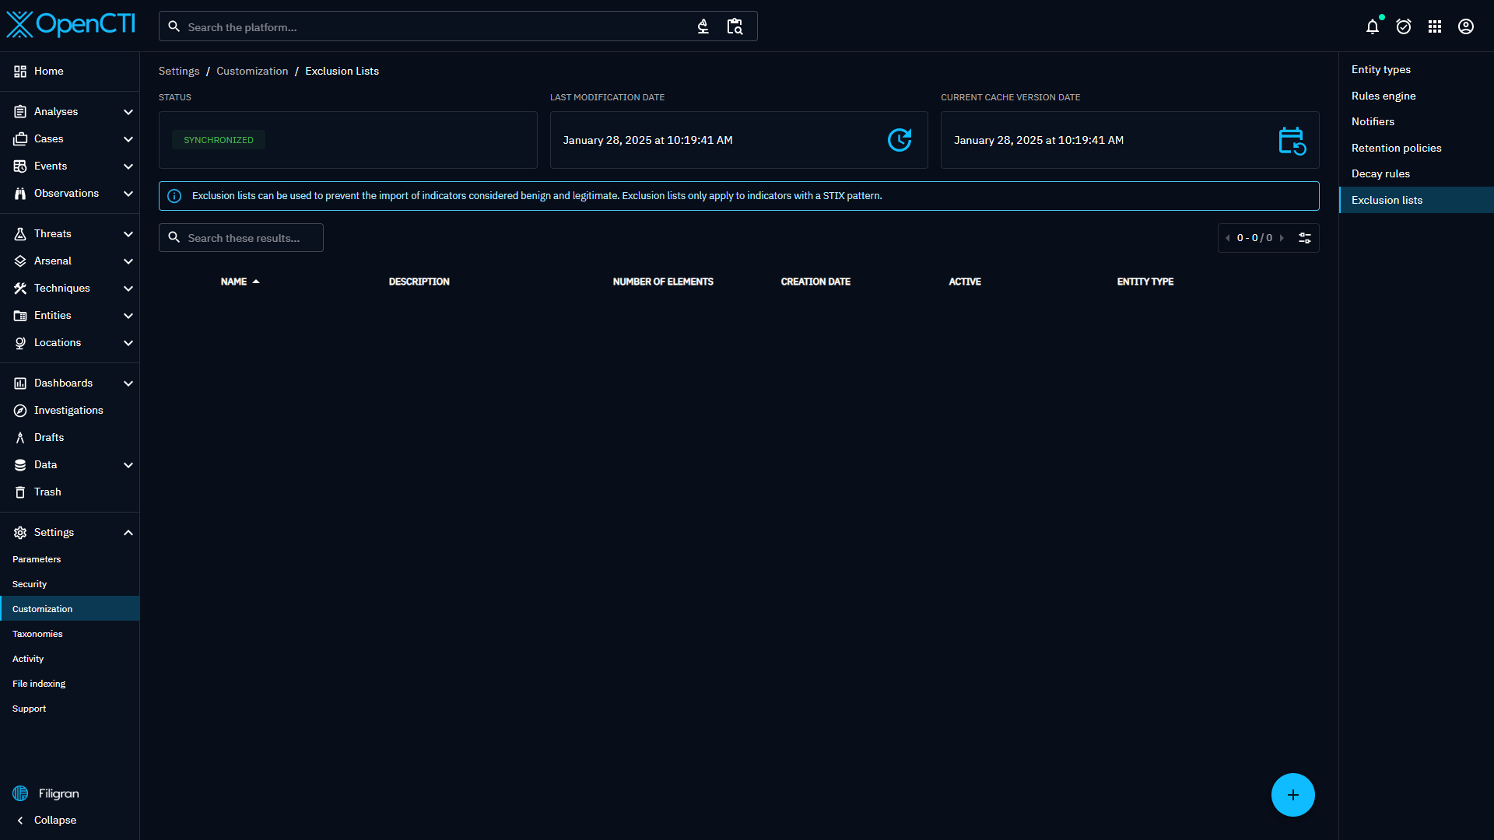The width and height of the screenshot is (1494, 840).
Task: Open bulk search clipboard icon
Action: (x=735, y=27)
